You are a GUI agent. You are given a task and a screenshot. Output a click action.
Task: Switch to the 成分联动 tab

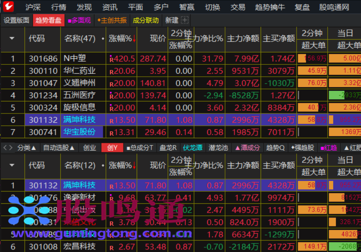[146, 20]
